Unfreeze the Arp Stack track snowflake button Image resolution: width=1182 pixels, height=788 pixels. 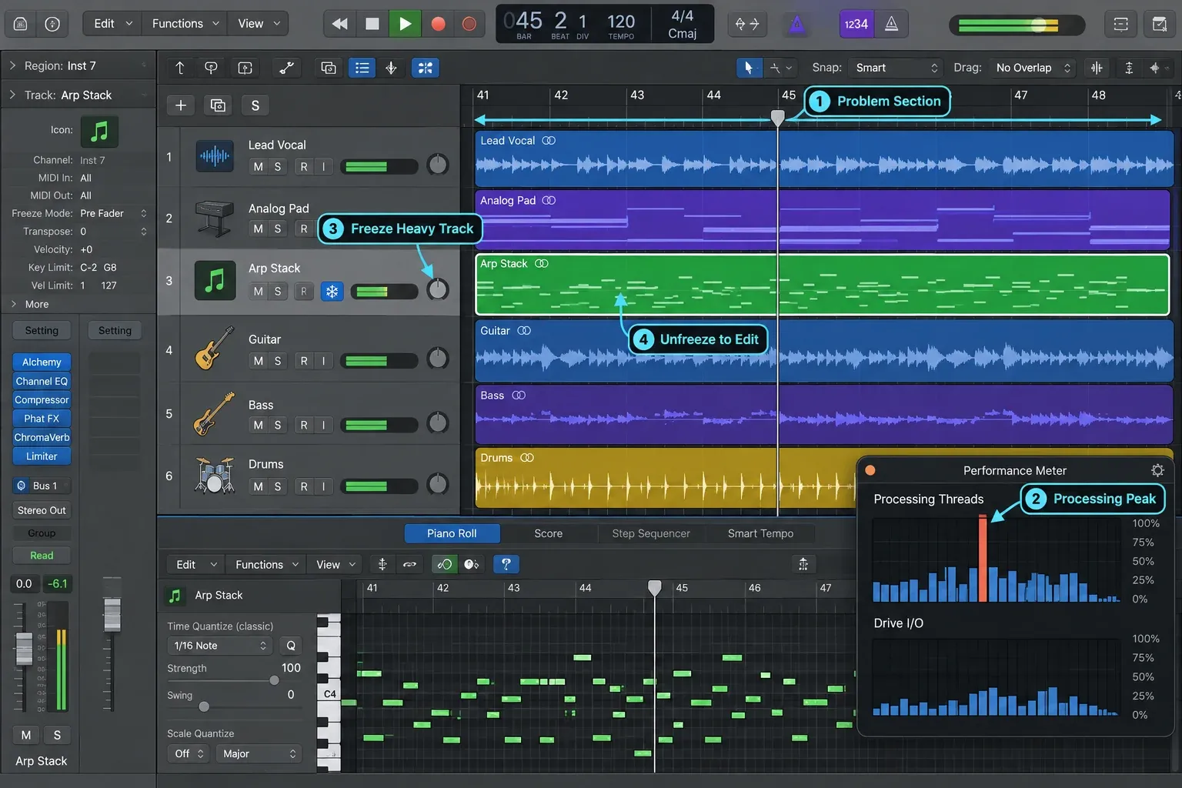pos(332,292)
